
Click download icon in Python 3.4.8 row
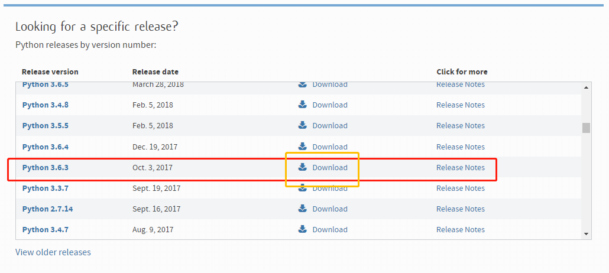coord(303,105)
